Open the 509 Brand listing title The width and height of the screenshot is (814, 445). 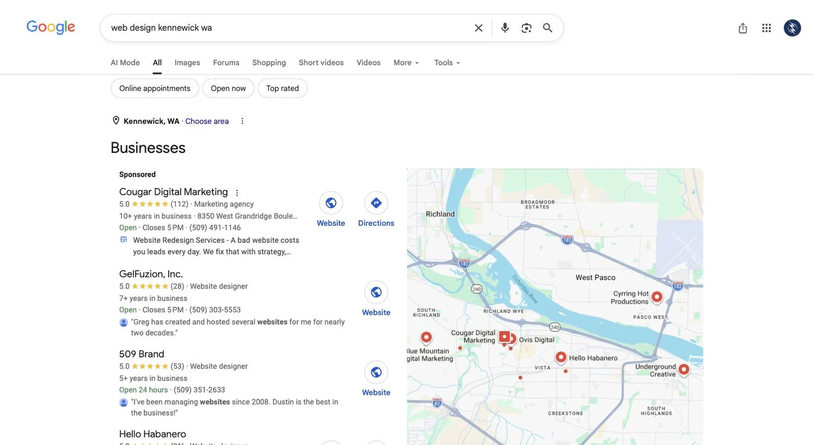[x=142, y=354]
